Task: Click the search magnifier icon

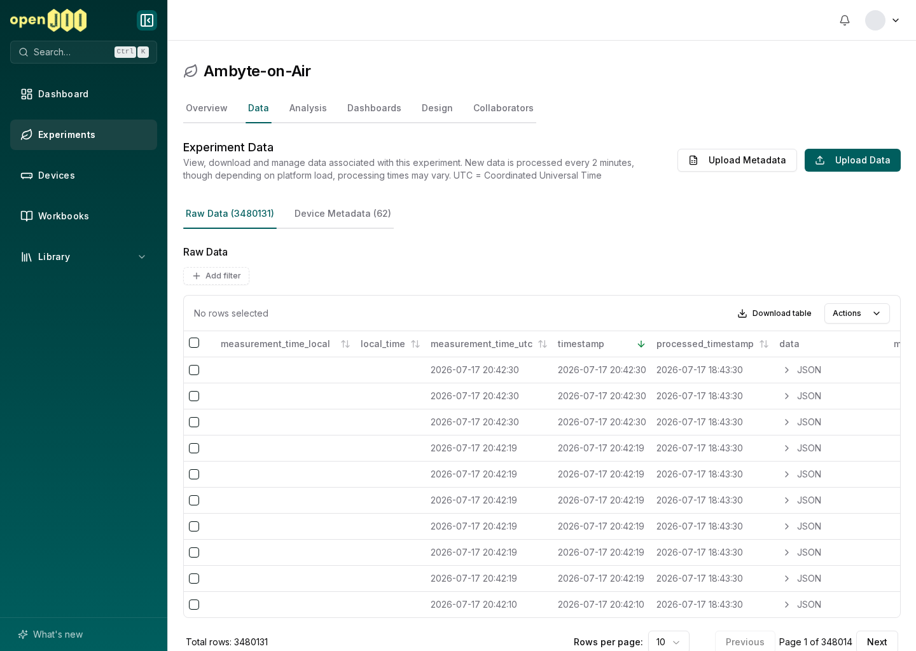Action: 24,52
